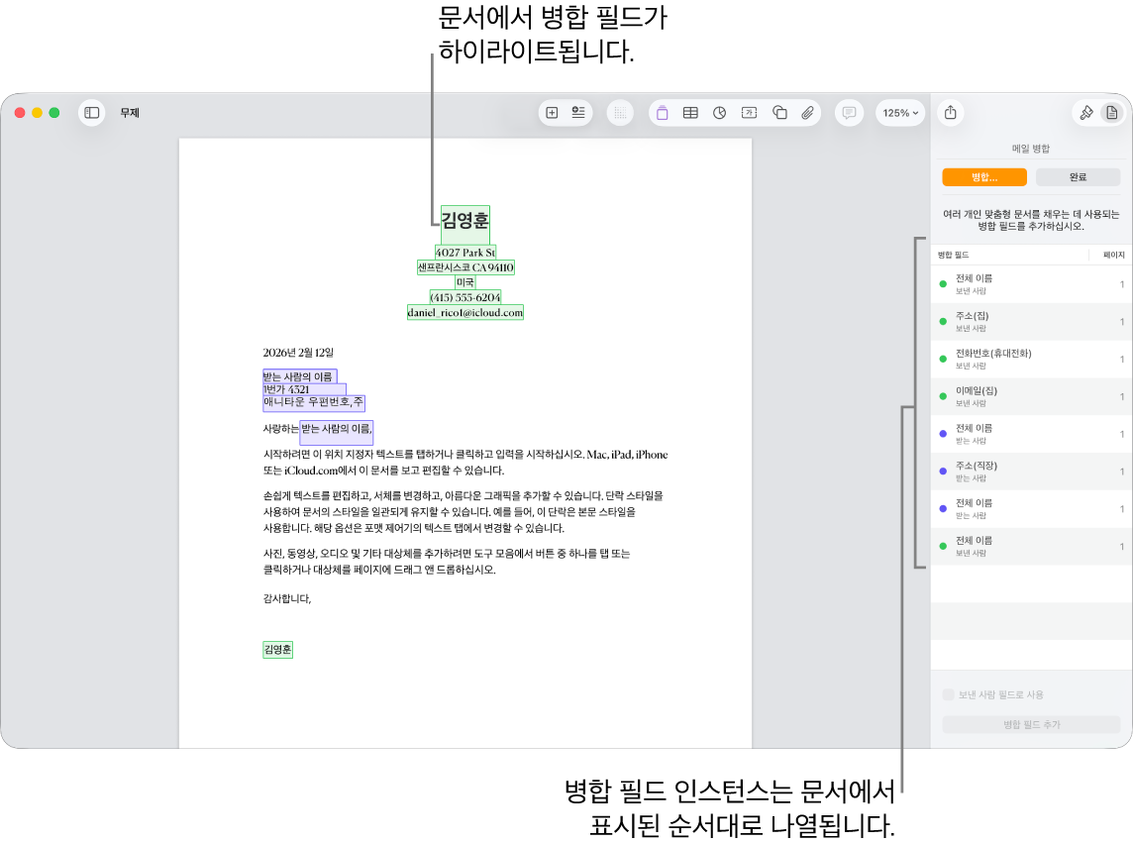Viewport: 1133px width, 843px height.
Task: Add a comment with the speech bubble icon
Action: tap(849, 113)
